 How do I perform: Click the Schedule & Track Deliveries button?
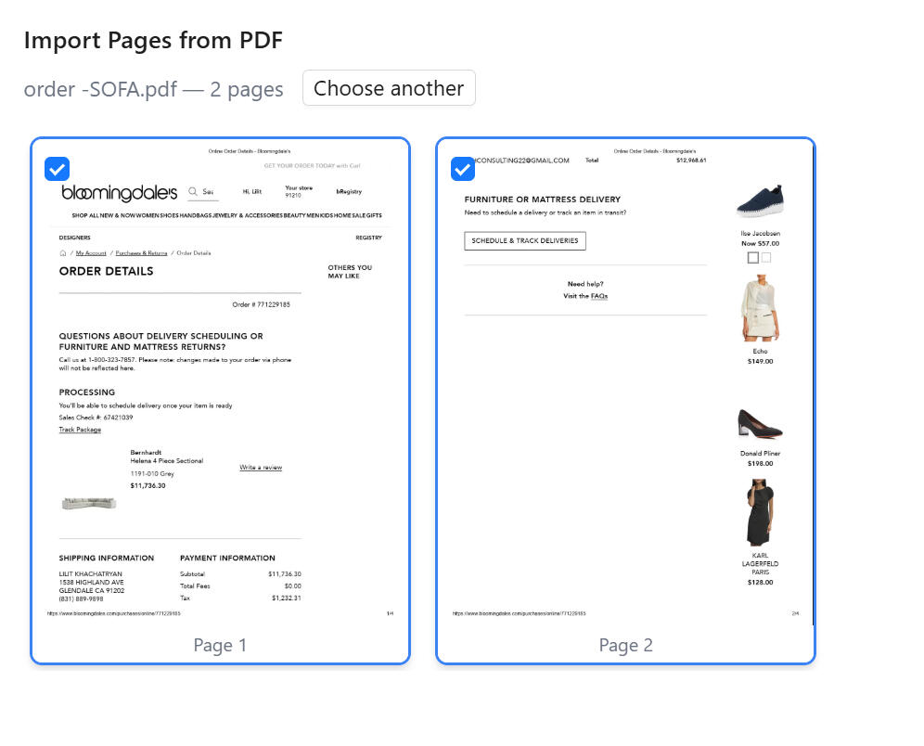[x=525, y=240]
